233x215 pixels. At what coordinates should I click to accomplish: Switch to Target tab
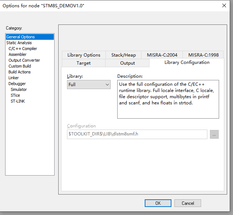pyautogui.click(x=84, y=63)
